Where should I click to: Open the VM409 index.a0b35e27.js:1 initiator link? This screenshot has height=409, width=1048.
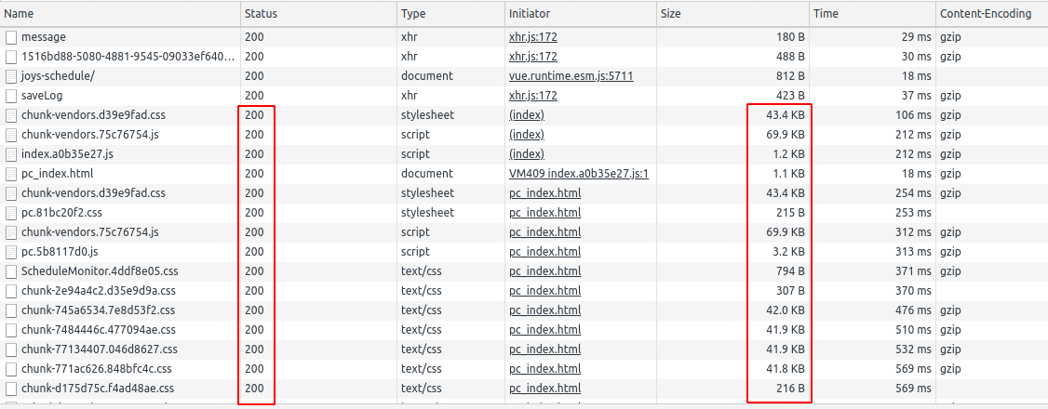pyautogui.click(x=578, y=174)
